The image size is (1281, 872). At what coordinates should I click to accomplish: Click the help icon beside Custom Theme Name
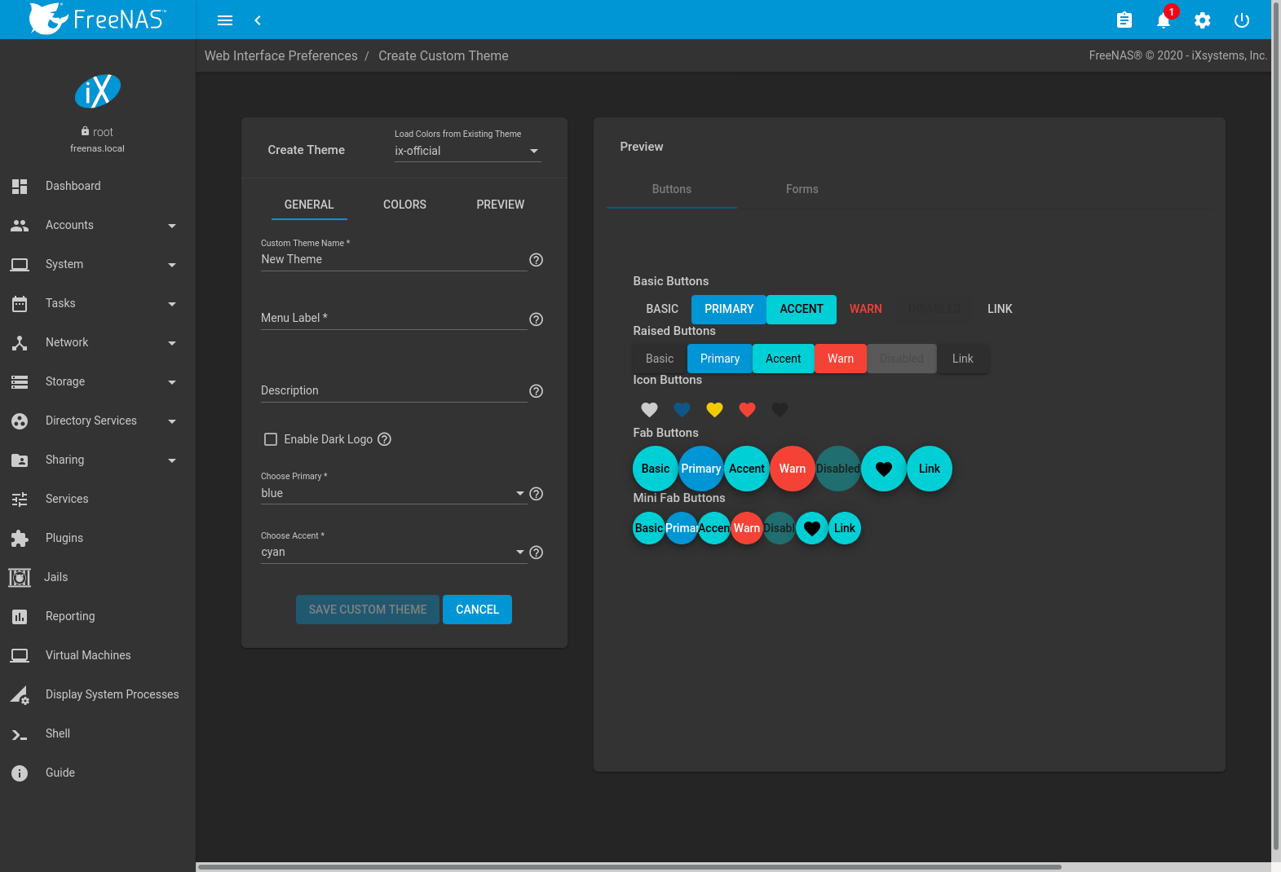coord(536,260)
